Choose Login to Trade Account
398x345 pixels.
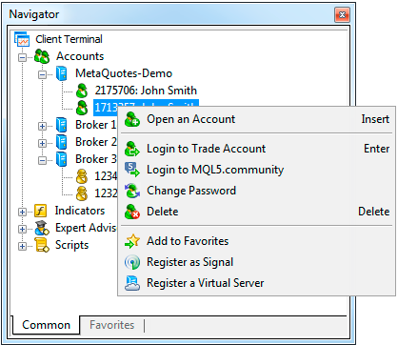click(256, 149)
